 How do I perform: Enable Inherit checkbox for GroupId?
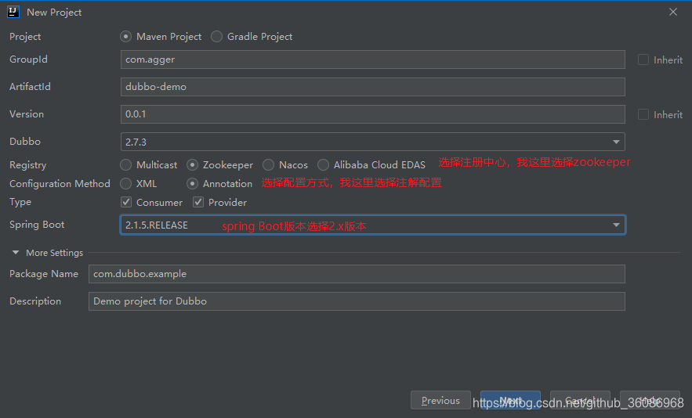[643, 59]
